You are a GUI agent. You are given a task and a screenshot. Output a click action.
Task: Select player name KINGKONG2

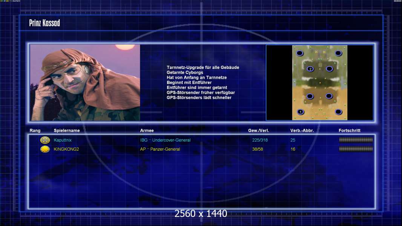pos(66,149)
